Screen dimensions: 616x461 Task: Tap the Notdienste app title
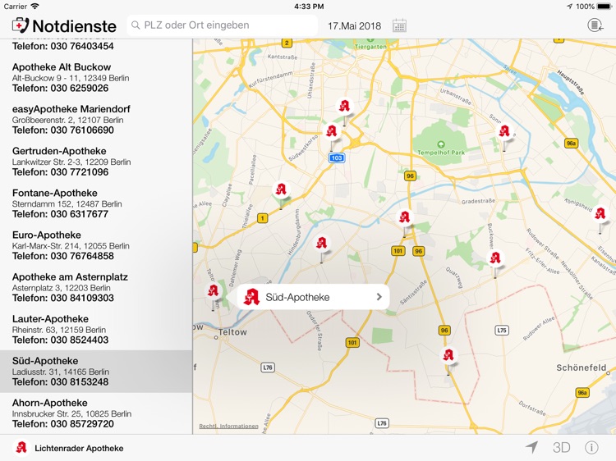pos(74,26)
